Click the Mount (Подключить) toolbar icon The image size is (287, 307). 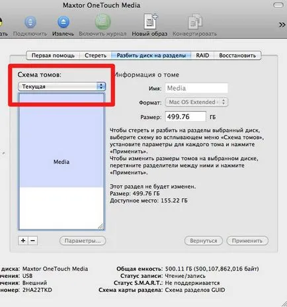(30, 22)
